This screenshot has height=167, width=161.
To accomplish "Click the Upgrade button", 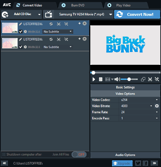I will (122, 163).
